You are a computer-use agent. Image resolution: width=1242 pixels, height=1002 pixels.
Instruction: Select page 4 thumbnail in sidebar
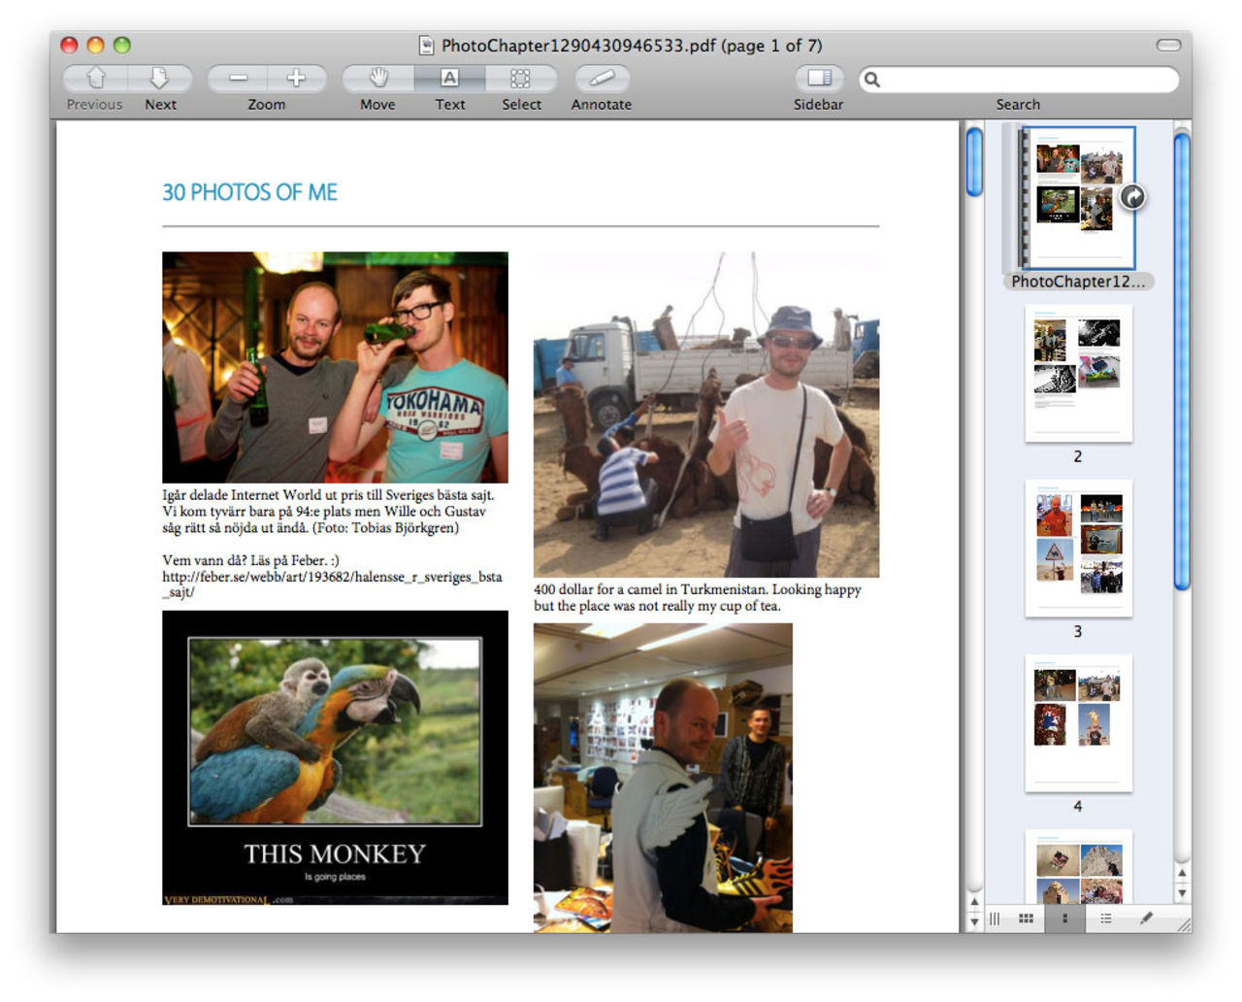(x=1078, y=723)
